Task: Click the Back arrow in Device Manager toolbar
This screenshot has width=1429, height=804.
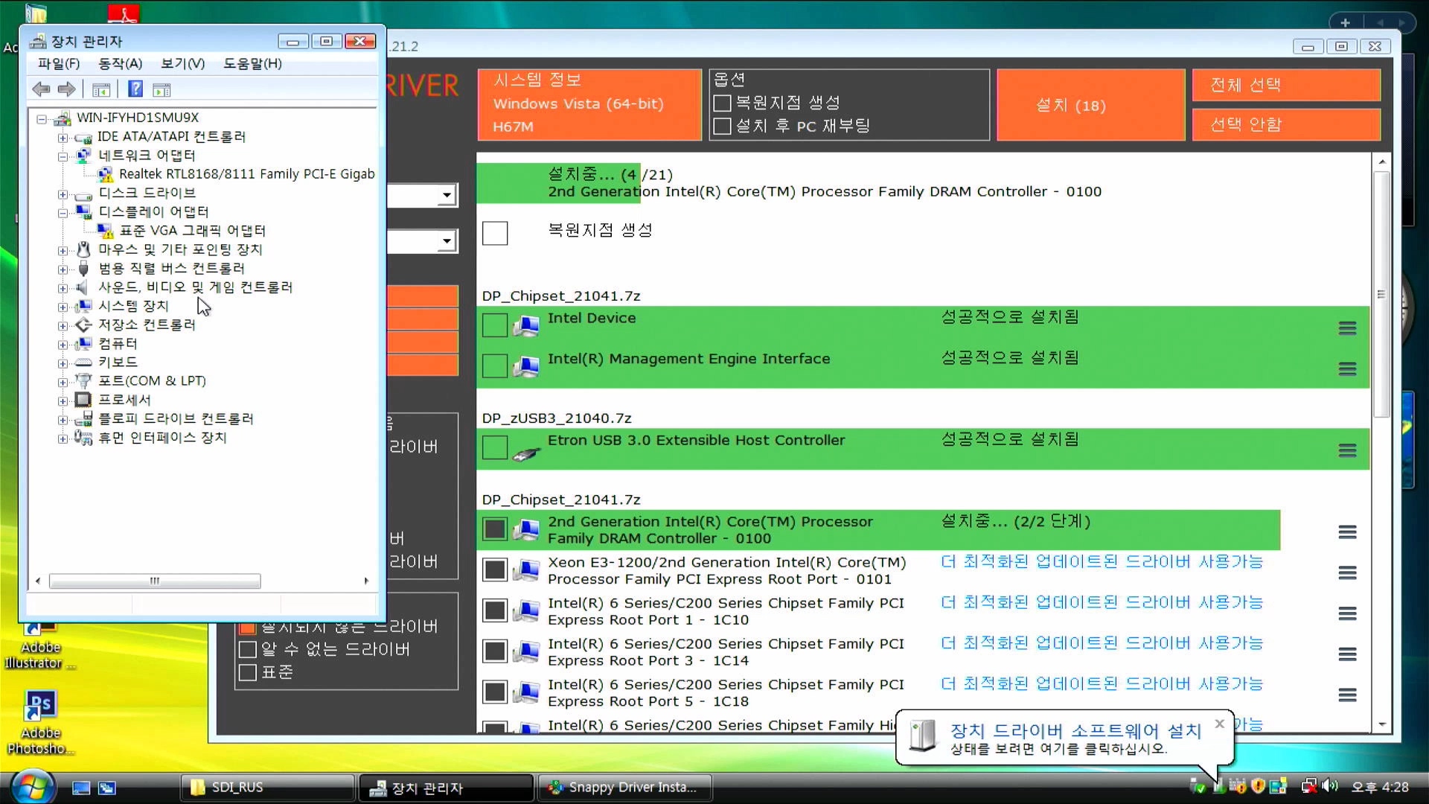Action: click(x=41, y=89)
